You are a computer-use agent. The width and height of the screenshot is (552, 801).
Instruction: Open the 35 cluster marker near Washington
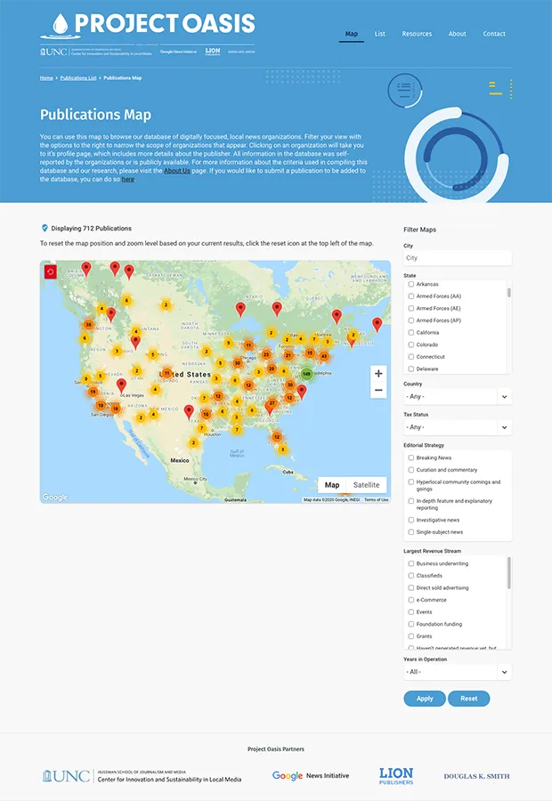[88, 324]
